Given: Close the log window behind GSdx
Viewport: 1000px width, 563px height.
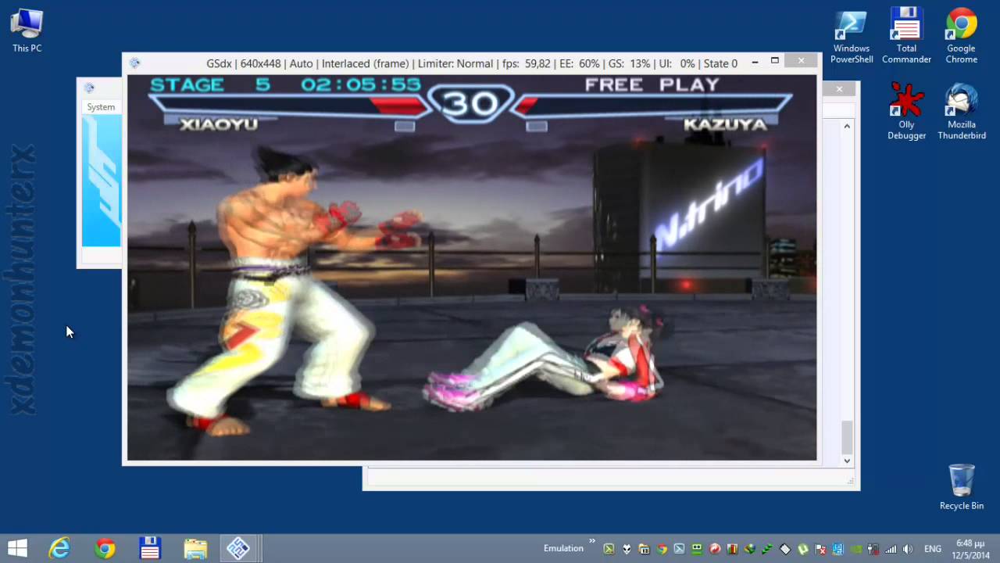Looking at the screenshot, I should click(x=839, y=89).
